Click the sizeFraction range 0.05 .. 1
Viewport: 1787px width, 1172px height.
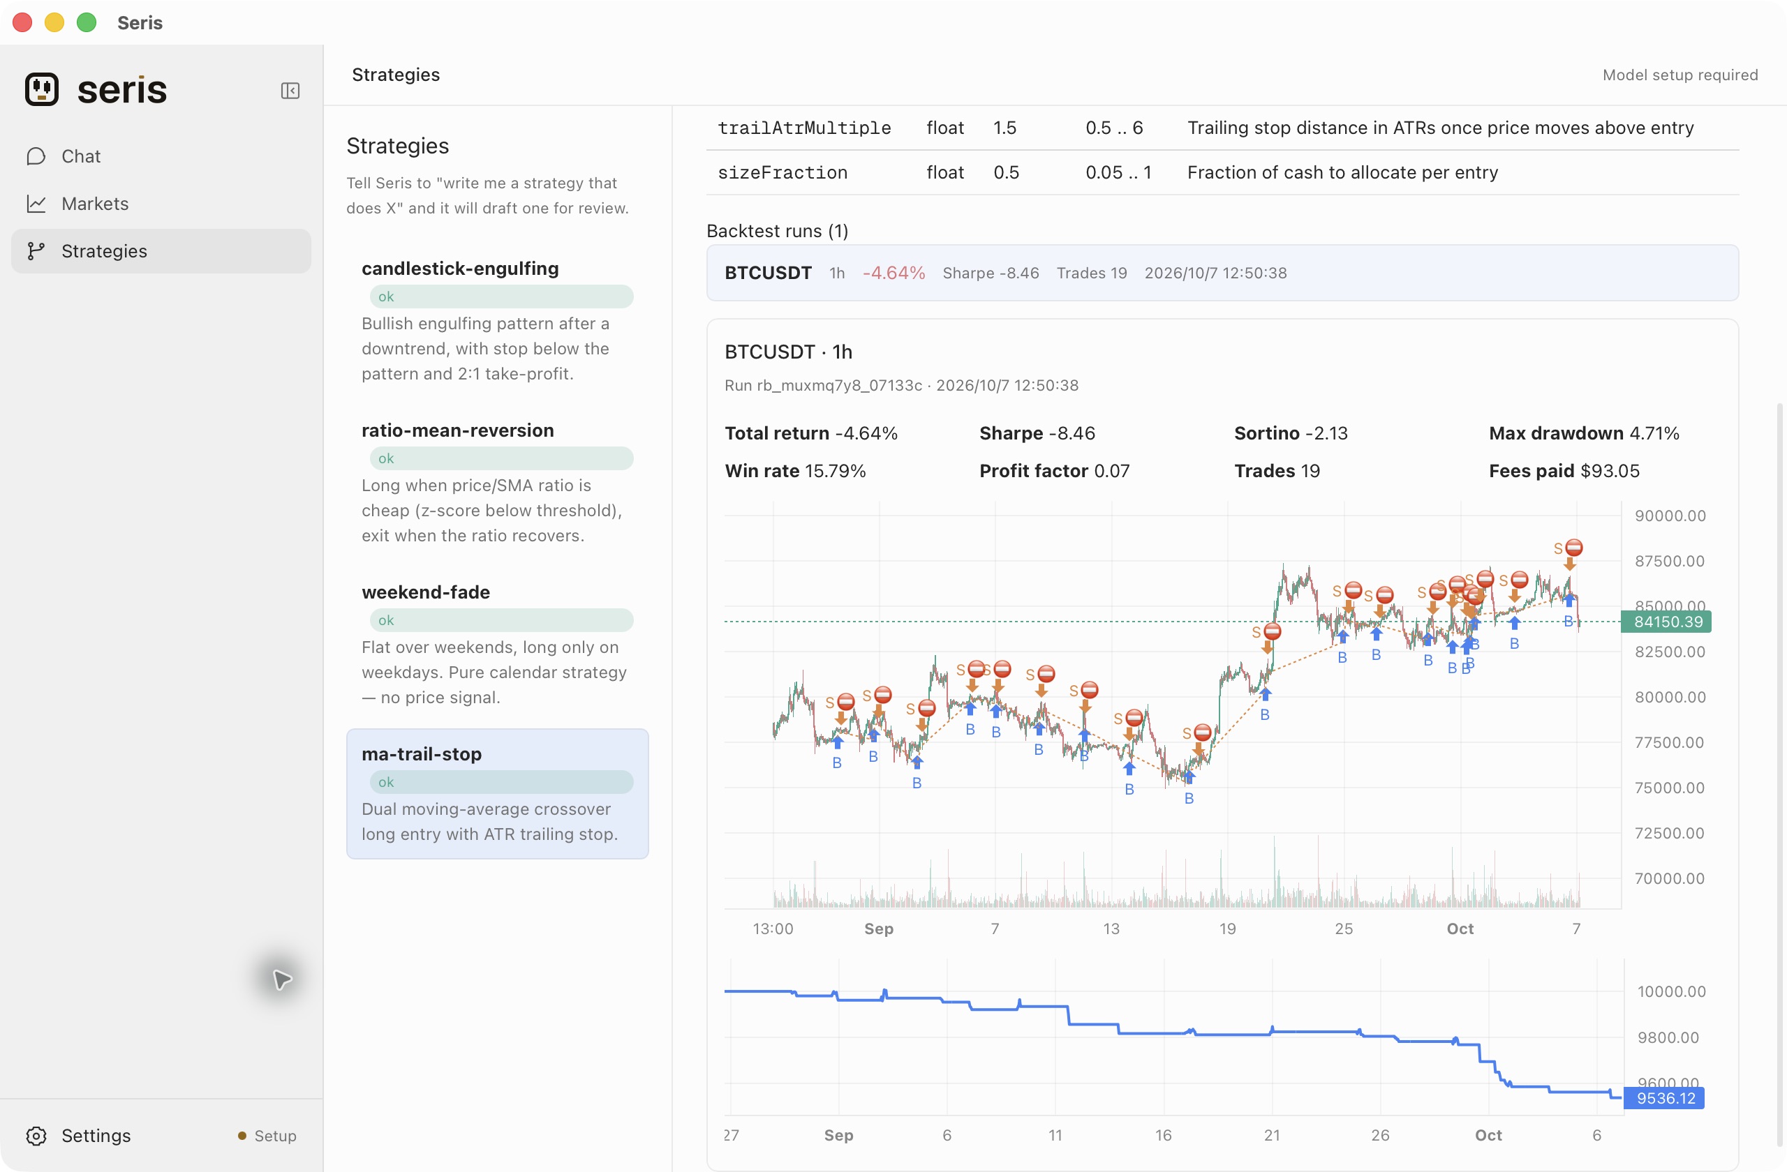pos(1118,172)
